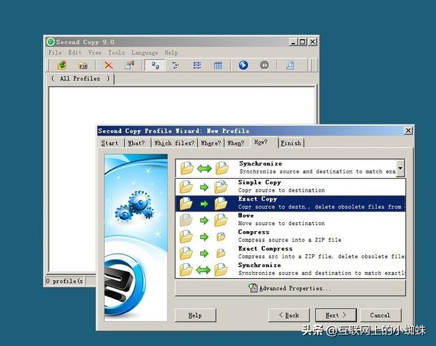
Task: Switch to the What? wizard tab
Action: 136,143
